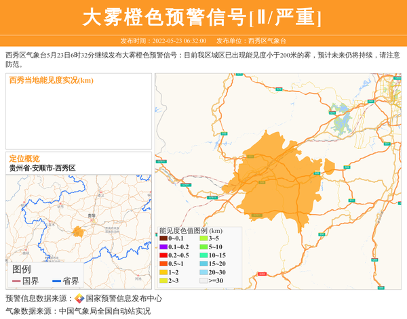Image resolution: width=407 pixels, height=319 pixels.
Task: Select the 5~10 km green swatch
Action: 203,247
